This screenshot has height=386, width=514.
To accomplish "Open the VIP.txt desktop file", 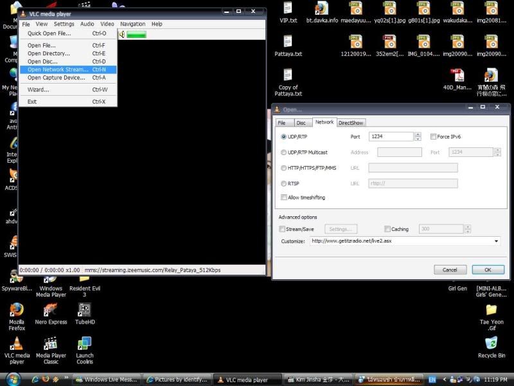I will coord(288,13).
